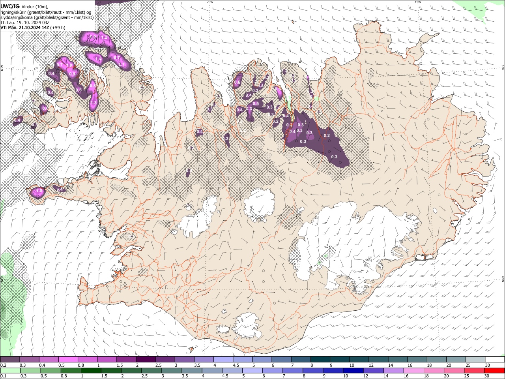Click the '64N' latitude label on the right edge

tap(503, 279)
